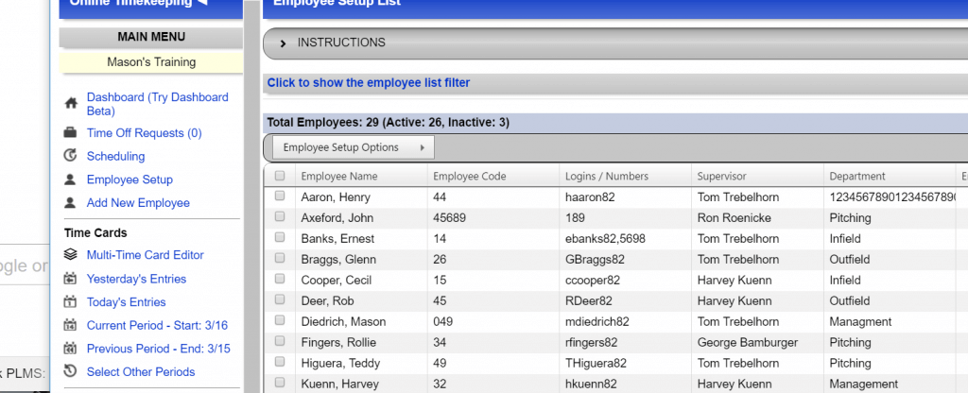
Task: Collapse the Online Timekeeping menu arrow
Action: tap(202, 3)
